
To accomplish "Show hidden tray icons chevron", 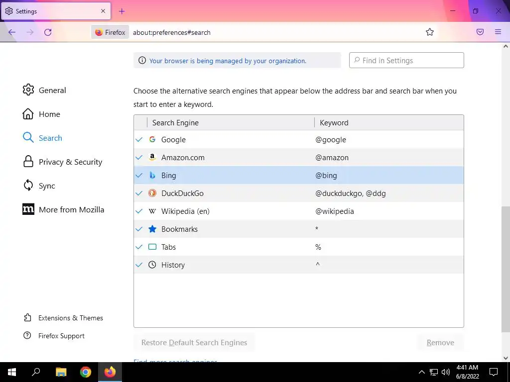I will click(x=421, y=372).
